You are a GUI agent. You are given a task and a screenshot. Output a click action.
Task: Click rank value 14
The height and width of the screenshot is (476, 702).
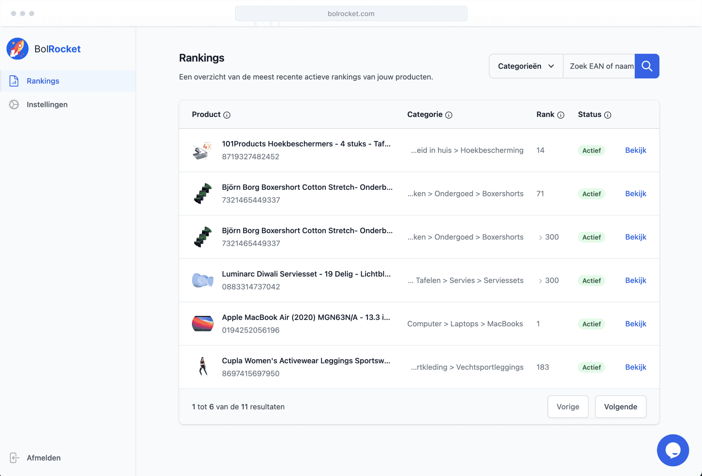[540, 150]
